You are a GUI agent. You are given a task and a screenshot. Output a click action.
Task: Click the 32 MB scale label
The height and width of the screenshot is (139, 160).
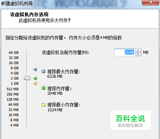[x=13, y=110]
